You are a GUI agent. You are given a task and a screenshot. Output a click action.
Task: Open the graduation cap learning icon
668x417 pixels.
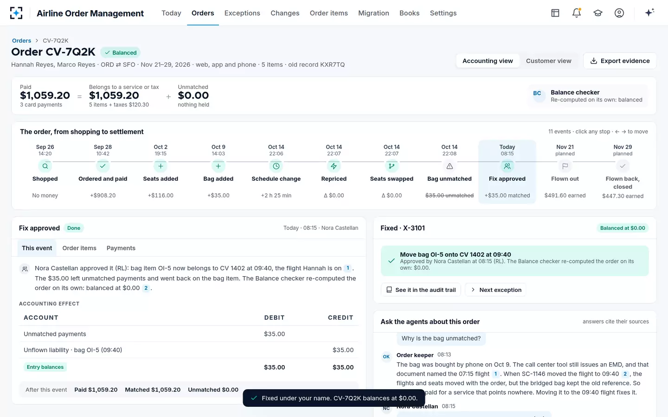tap(598, 13)
